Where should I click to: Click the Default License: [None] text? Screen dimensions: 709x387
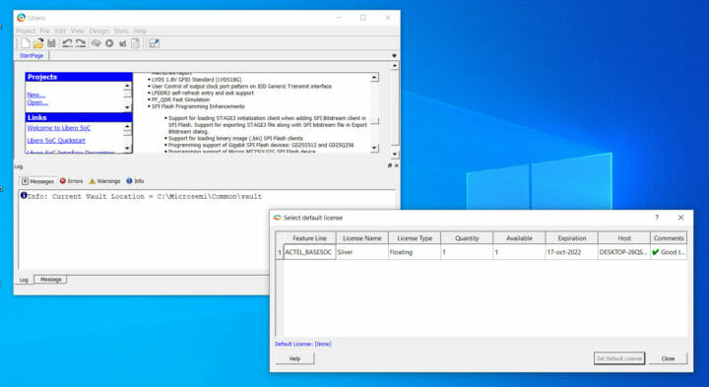click(303, 344)
